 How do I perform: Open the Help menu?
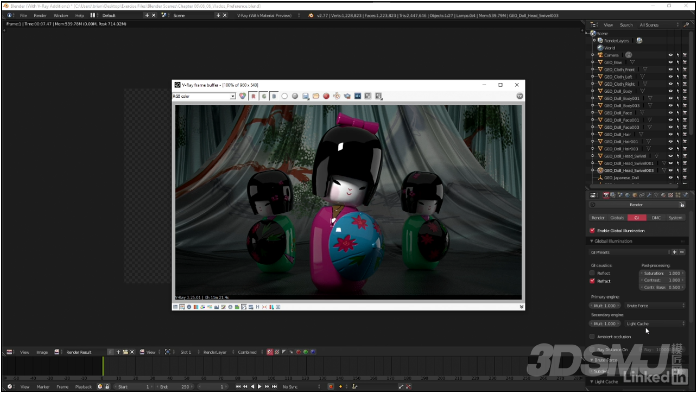80,15
